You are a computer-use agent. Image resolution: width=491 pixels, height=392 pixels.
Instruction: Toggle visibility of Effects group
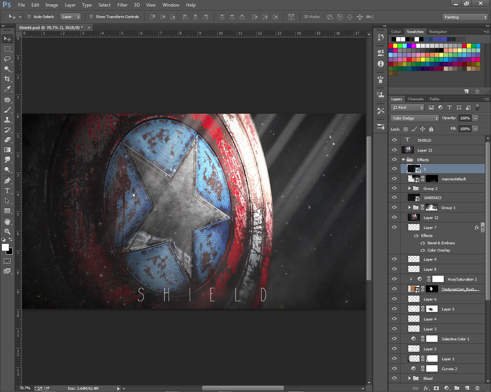[394, 160]
